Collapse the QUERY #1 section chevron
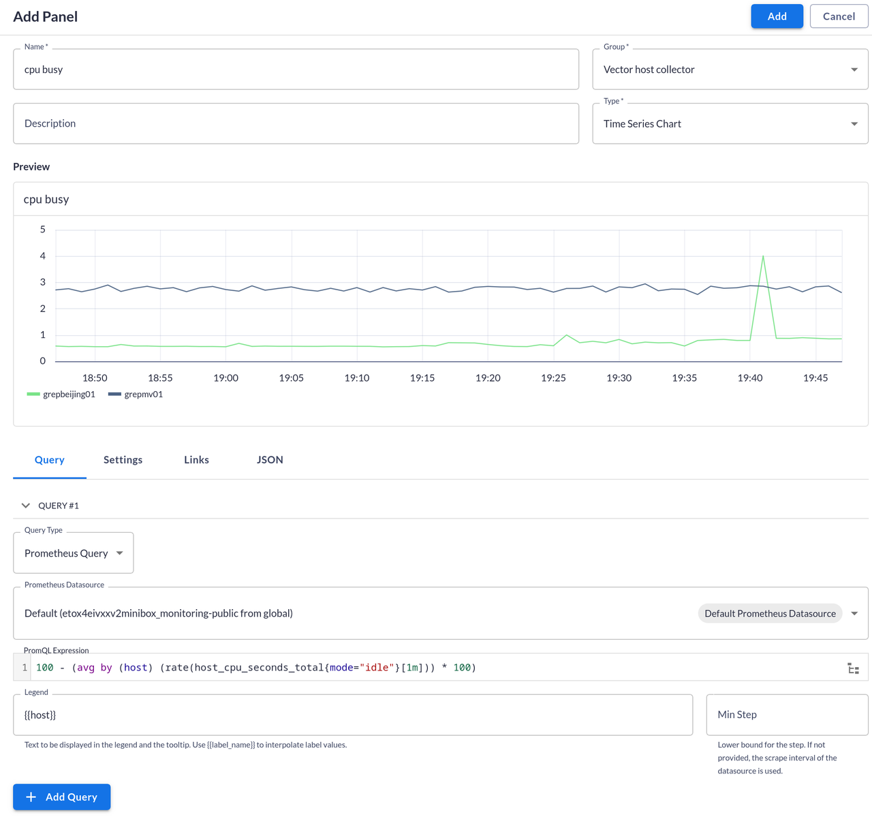 (x=26, y=506)
